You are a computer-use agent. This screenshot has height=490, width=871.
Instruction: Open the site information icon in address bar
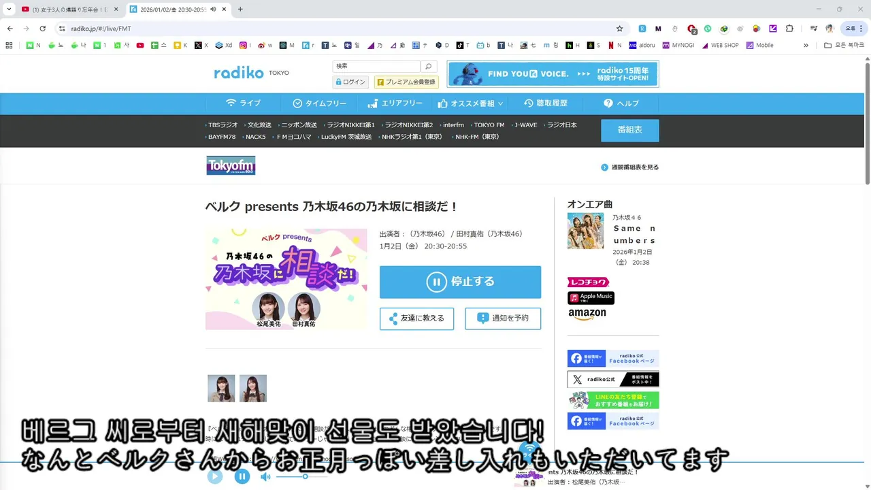pyautogui.click(x=62, y=29)
